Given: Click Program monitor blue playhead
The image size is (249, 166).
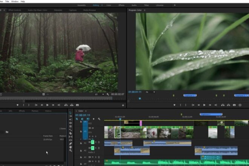Looking at the screenshot, I should [x=140, y=98].
